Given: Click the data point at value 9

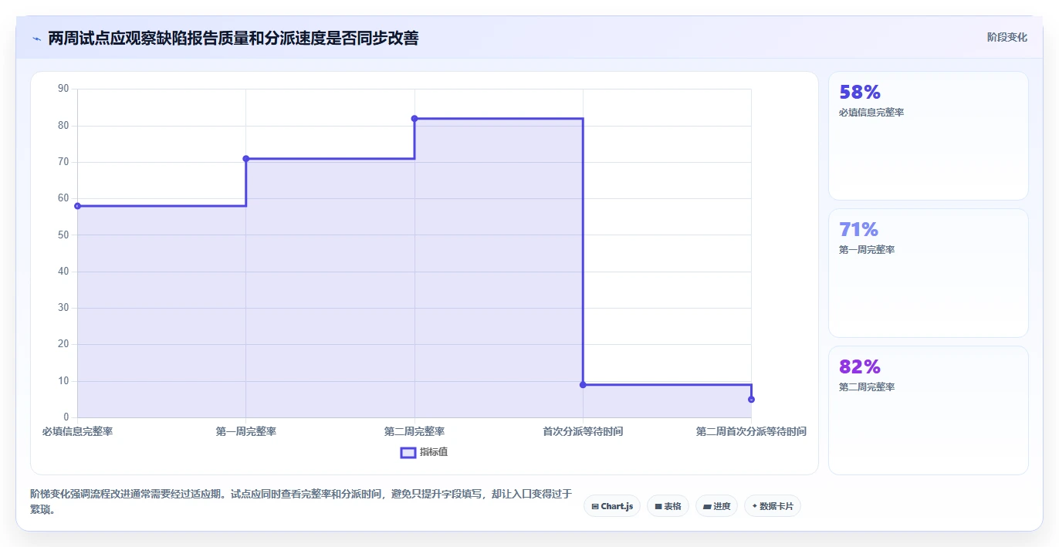Looking at the screenshot, I should 583,384.
